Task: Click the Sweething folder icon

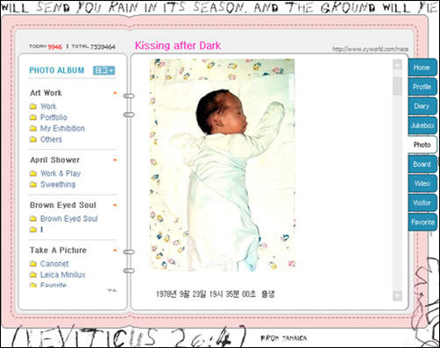Action: [33, 185]
